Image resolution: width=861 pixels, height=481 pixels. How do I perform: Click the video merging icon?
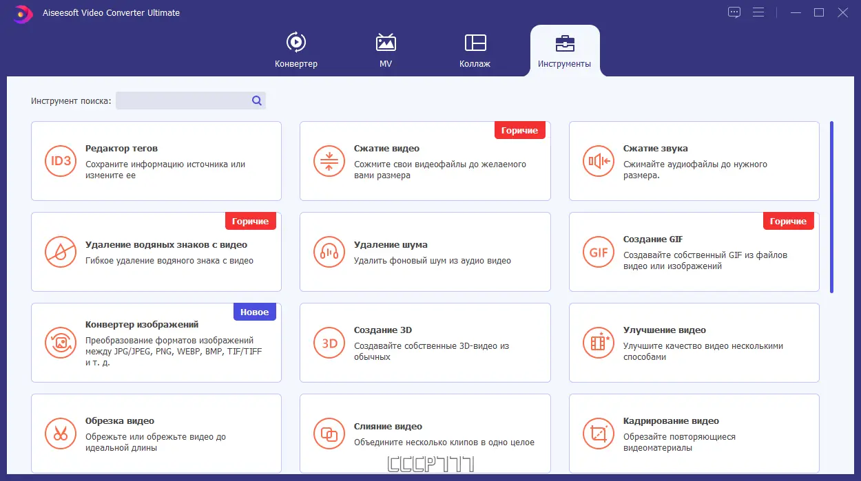(329, 434)
